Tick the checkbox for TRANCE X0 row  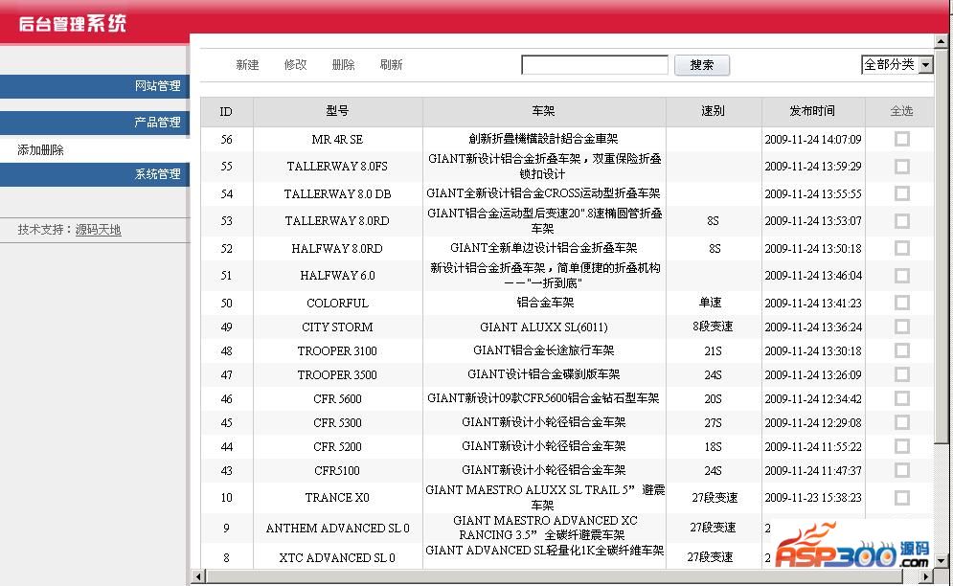coord(902,498)
